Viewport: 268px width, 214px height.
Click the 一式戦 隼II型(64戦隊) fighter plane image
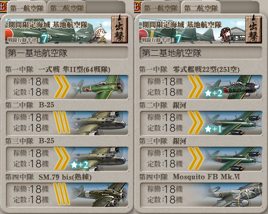click(98, 87)
